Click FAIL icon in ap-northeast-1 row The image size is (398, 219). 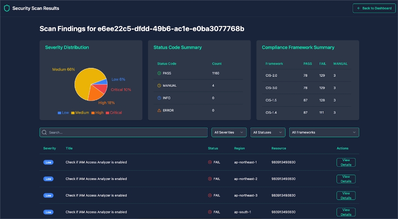point(210,162)
